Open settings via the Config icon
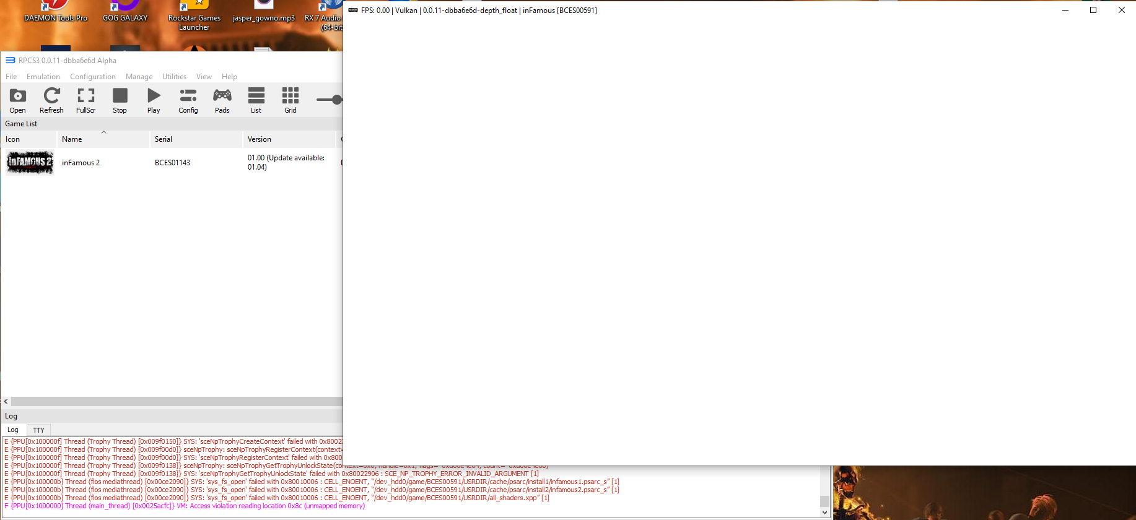This screenshot has height=520, width=1136. (x=188, y=101)
